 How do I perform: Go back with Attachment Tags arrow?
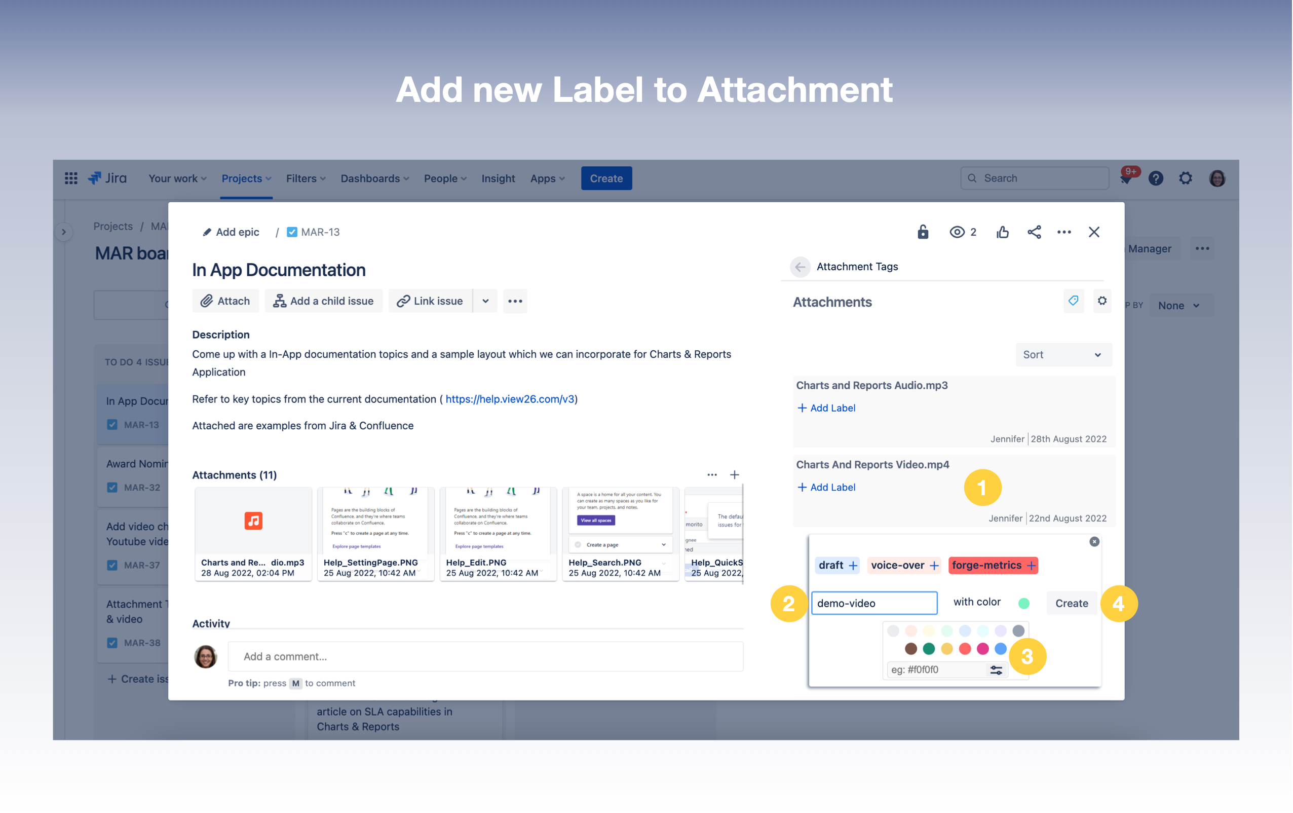[x=800, y=267]
